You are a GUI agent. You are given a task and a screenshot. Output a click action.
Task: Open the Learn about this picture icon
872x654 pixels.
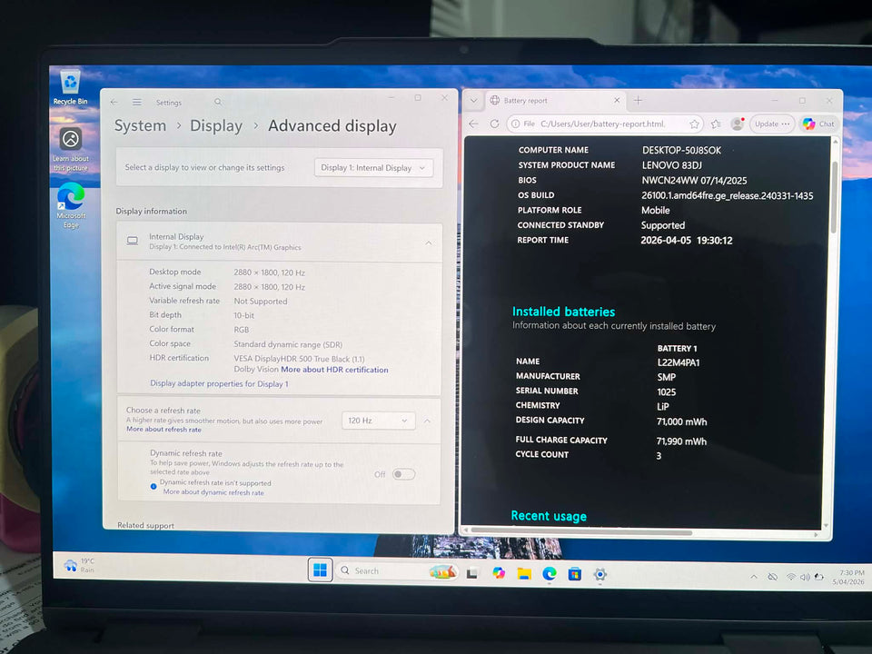(71, 149)
